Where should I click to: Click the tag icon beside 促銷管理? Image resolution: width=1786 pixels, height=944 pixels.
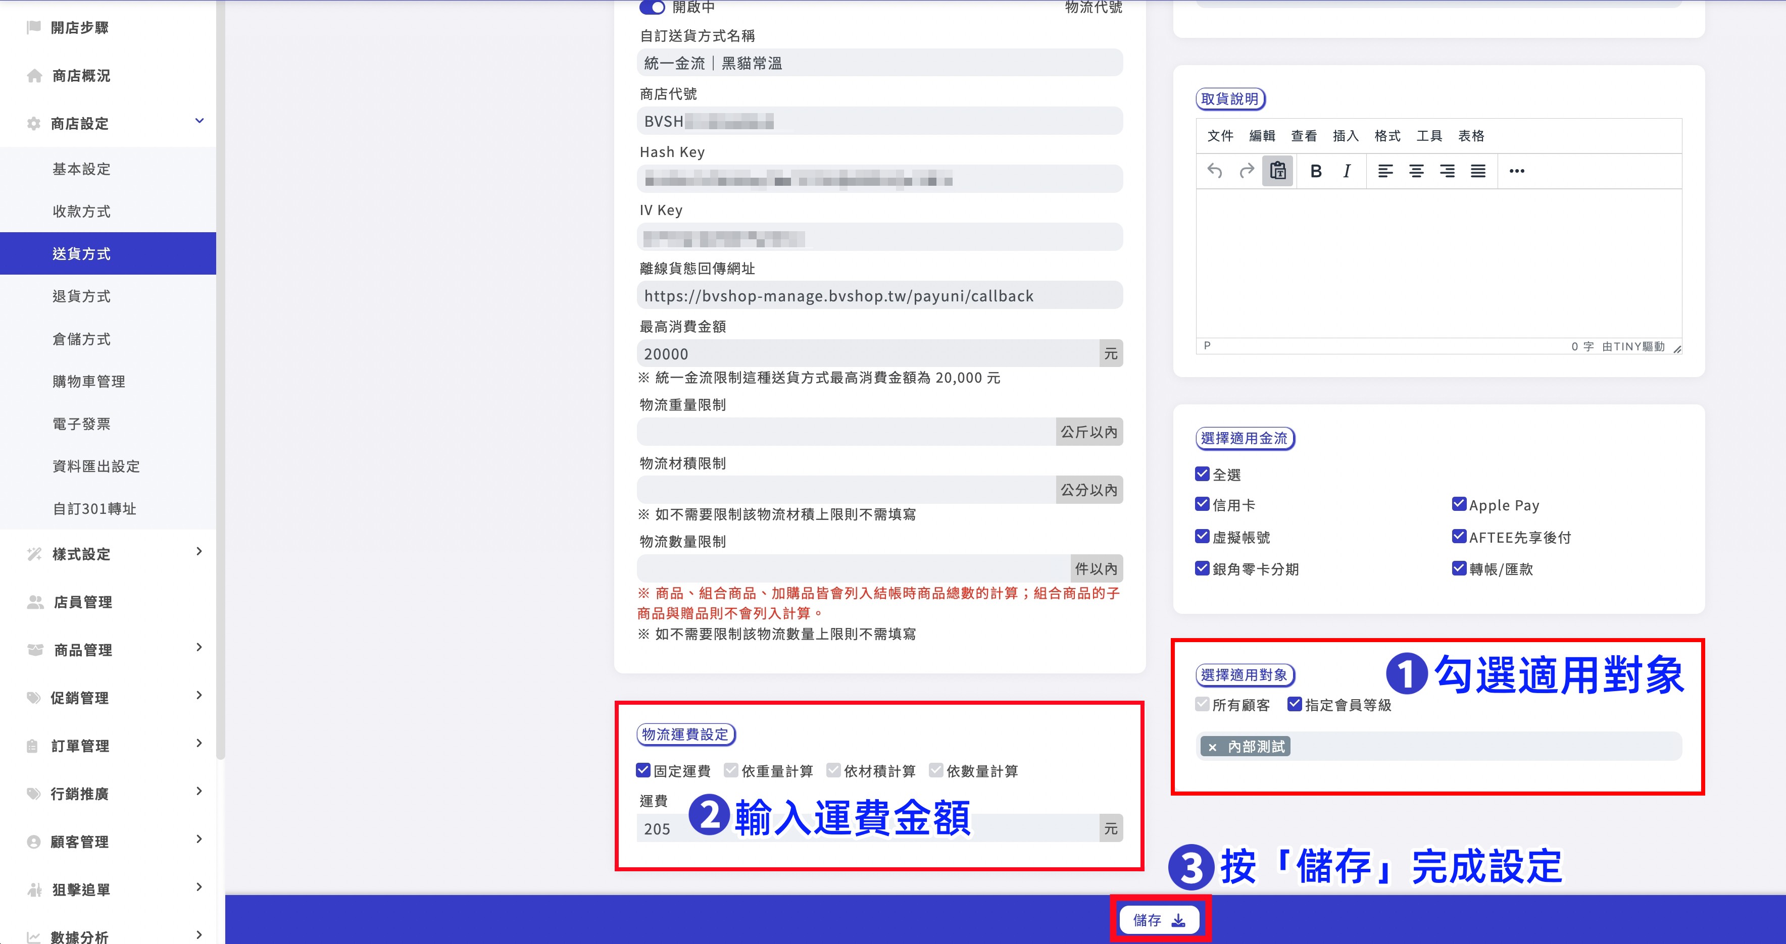pos(33,697)
